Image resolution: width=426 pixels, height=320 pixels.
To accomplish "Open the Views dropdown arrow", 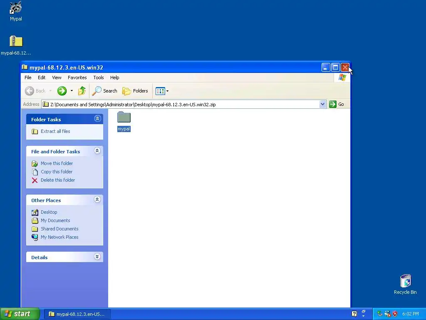I will 167,91.
